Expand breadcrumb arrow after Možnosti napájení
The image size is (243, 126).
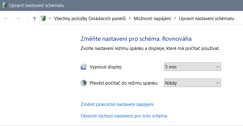(175, 19)
